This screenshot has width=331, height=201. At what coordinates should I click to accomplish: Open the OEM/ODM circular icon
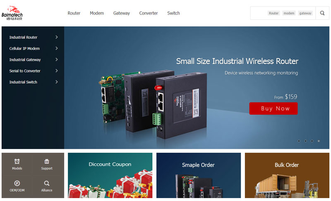(17, 183)
